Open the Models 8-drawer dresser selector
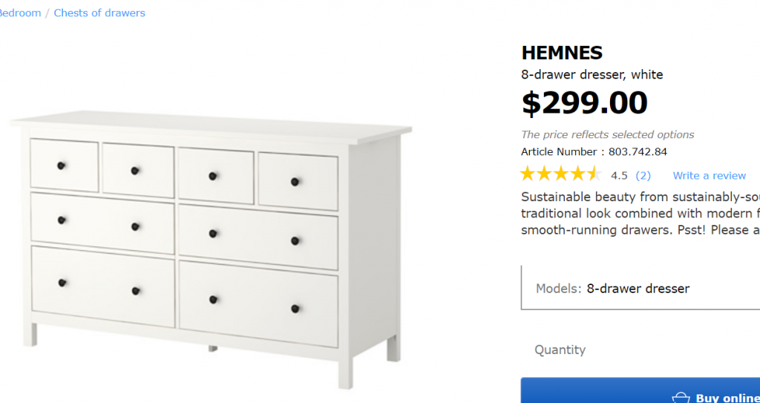Screen dimensions: 760x403 tap(641, 287)
